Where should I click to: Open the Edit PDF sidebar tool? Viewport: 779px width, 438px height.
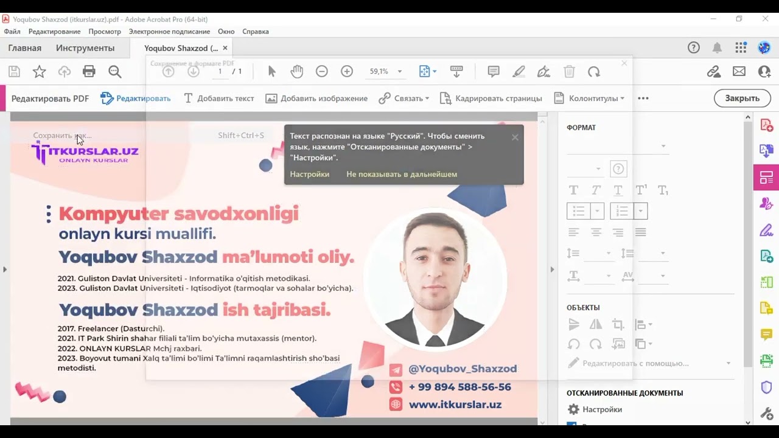(766, 178)
